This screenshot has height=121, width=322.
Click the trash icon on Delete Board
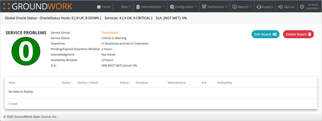[x=310, y=34]
